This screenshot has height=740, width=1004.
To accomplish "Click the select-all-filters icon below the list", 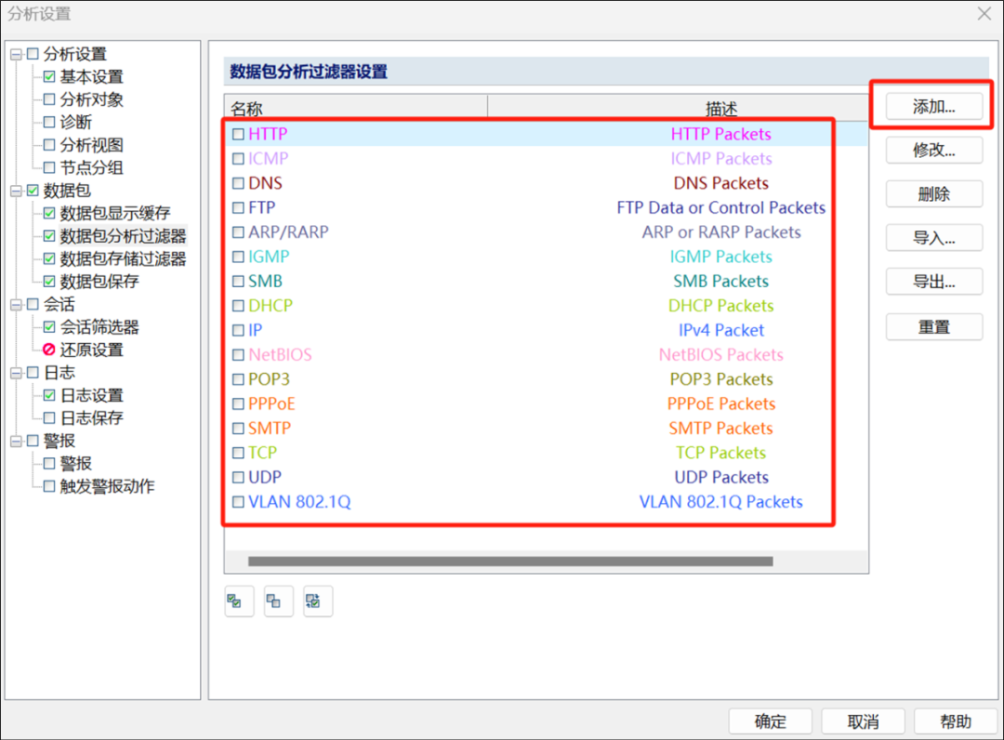I will pos(238,601).
